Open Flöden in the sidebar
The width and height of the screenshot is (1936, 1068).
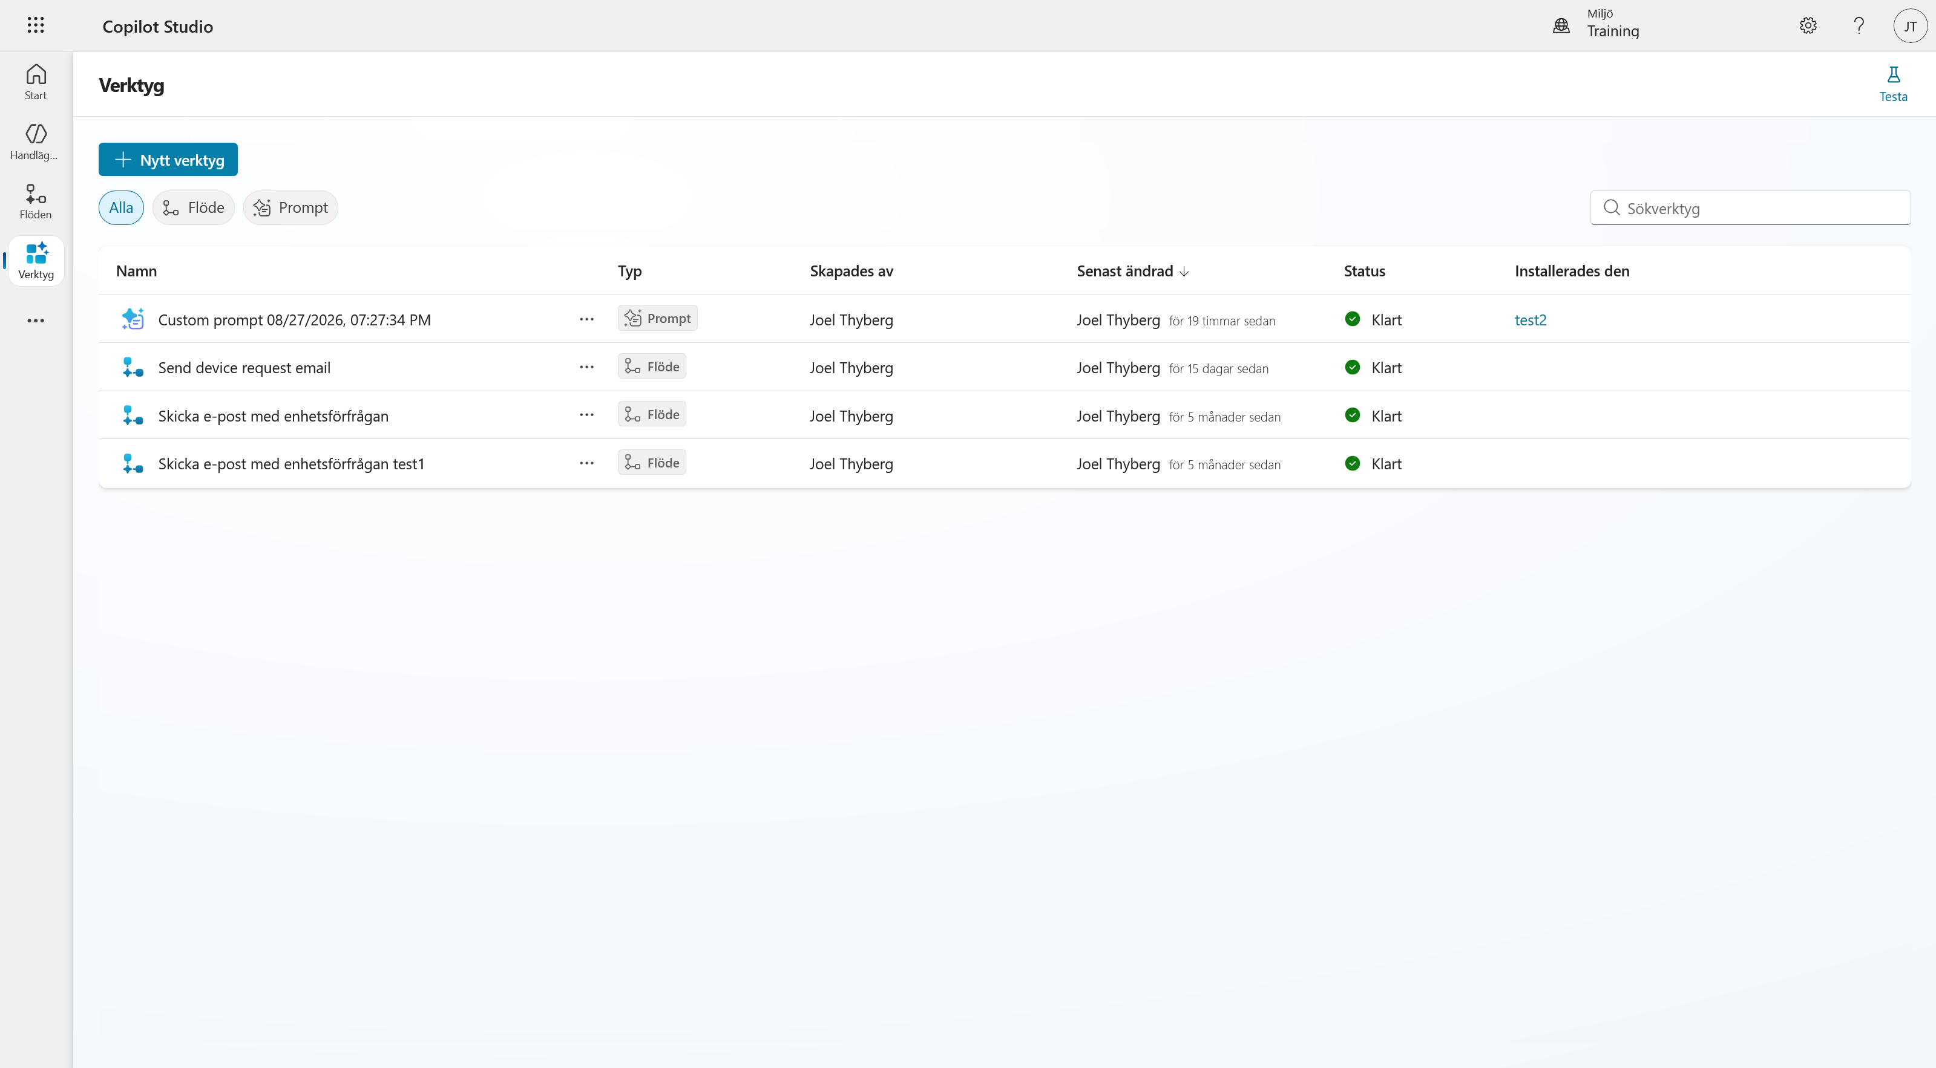point(35,201)
